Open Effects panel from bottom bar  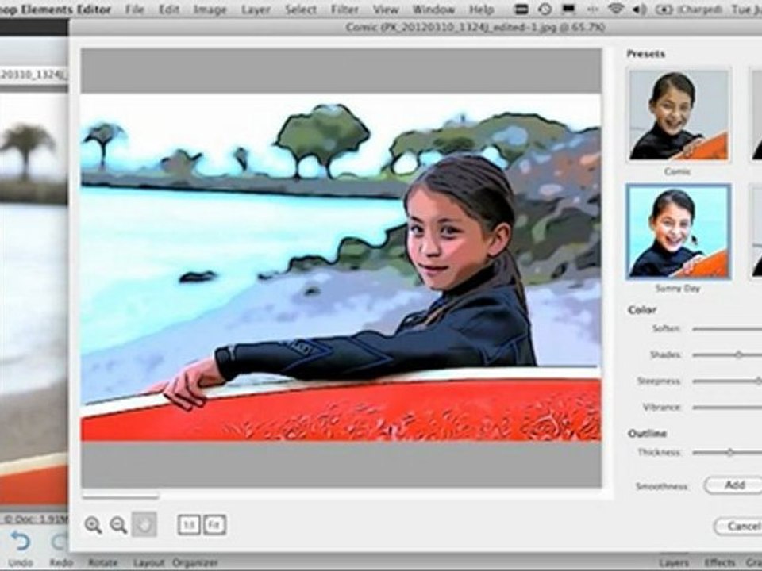(720, 563)
